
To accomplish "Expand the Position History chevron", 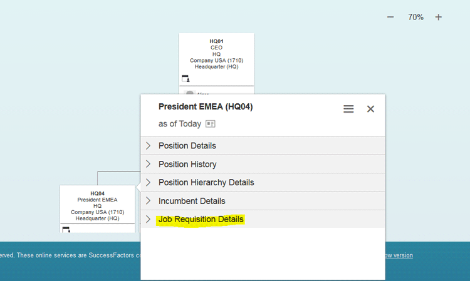I will click(x=149, y=164).
